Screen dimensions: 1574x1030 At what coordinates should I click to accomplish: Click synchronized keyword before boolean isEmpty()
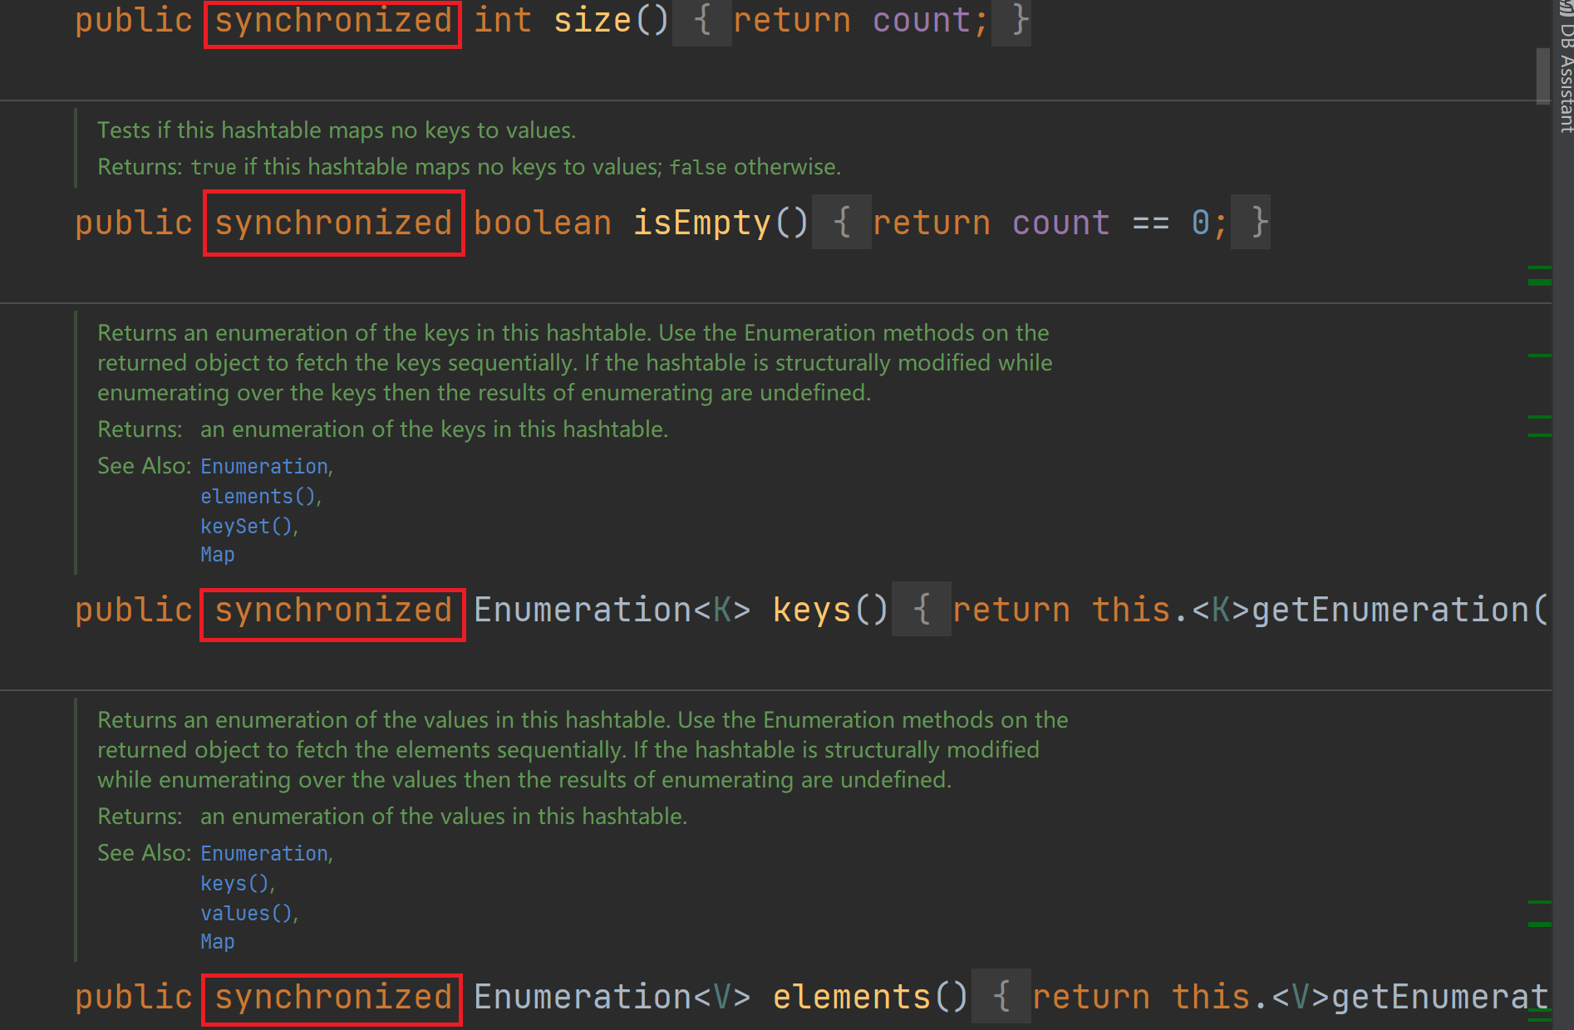point(333,223)
